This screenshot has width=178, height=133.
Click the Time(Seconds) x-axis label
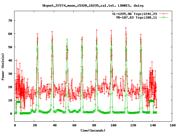point(93,131)
